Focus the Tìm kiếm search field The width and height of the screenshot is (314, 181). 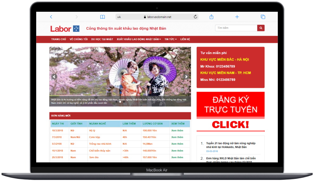point(236,28)
